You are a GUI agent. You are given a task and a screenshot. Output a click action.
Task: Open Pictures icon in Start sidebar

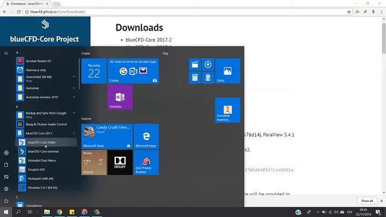coord(6,177)
